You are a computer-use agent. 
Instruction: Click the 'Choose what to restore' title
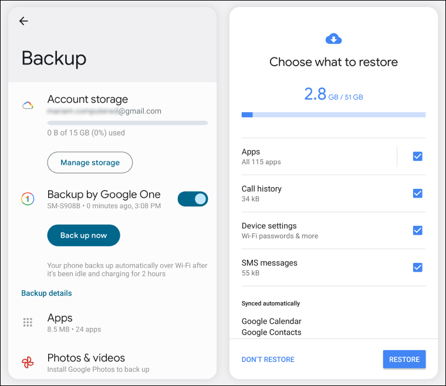(333, 62)
